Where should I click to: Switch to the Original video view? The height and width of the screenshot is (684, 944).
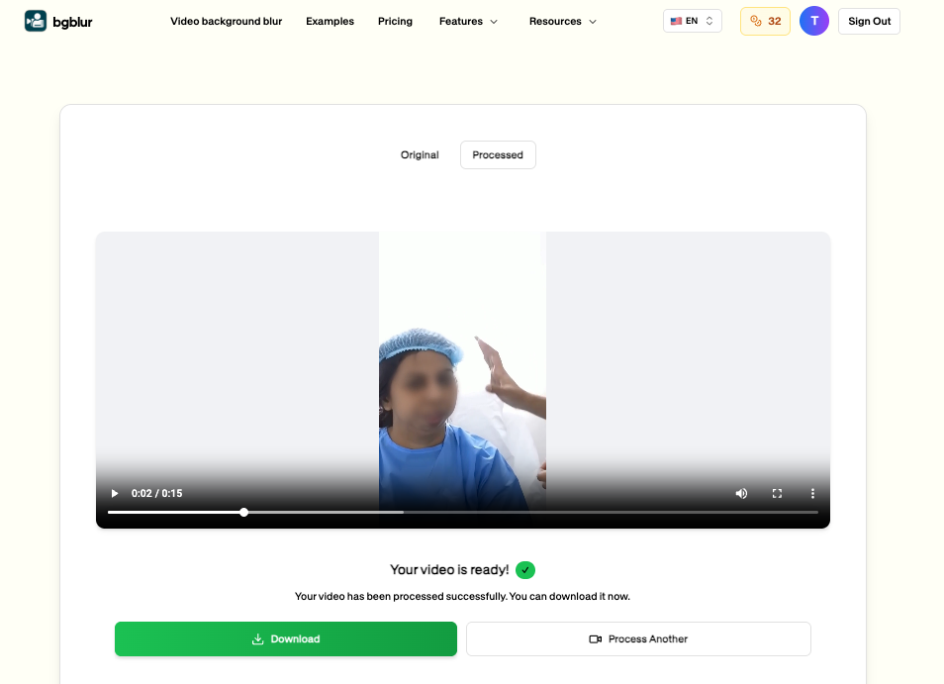(x=419, y=154)
